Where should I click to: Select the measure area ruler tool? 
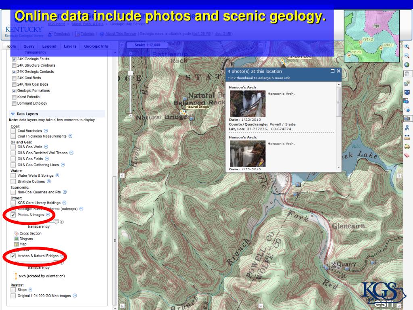[x=407, y=146]
